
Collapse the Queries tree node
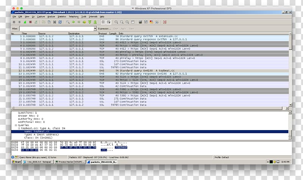16,125
